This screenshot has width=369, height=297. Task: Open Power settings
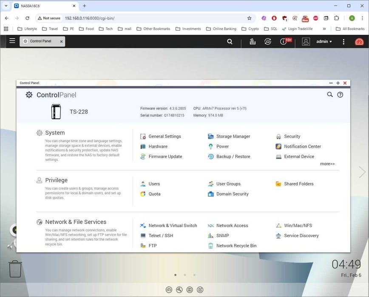[x=219, y=146]
